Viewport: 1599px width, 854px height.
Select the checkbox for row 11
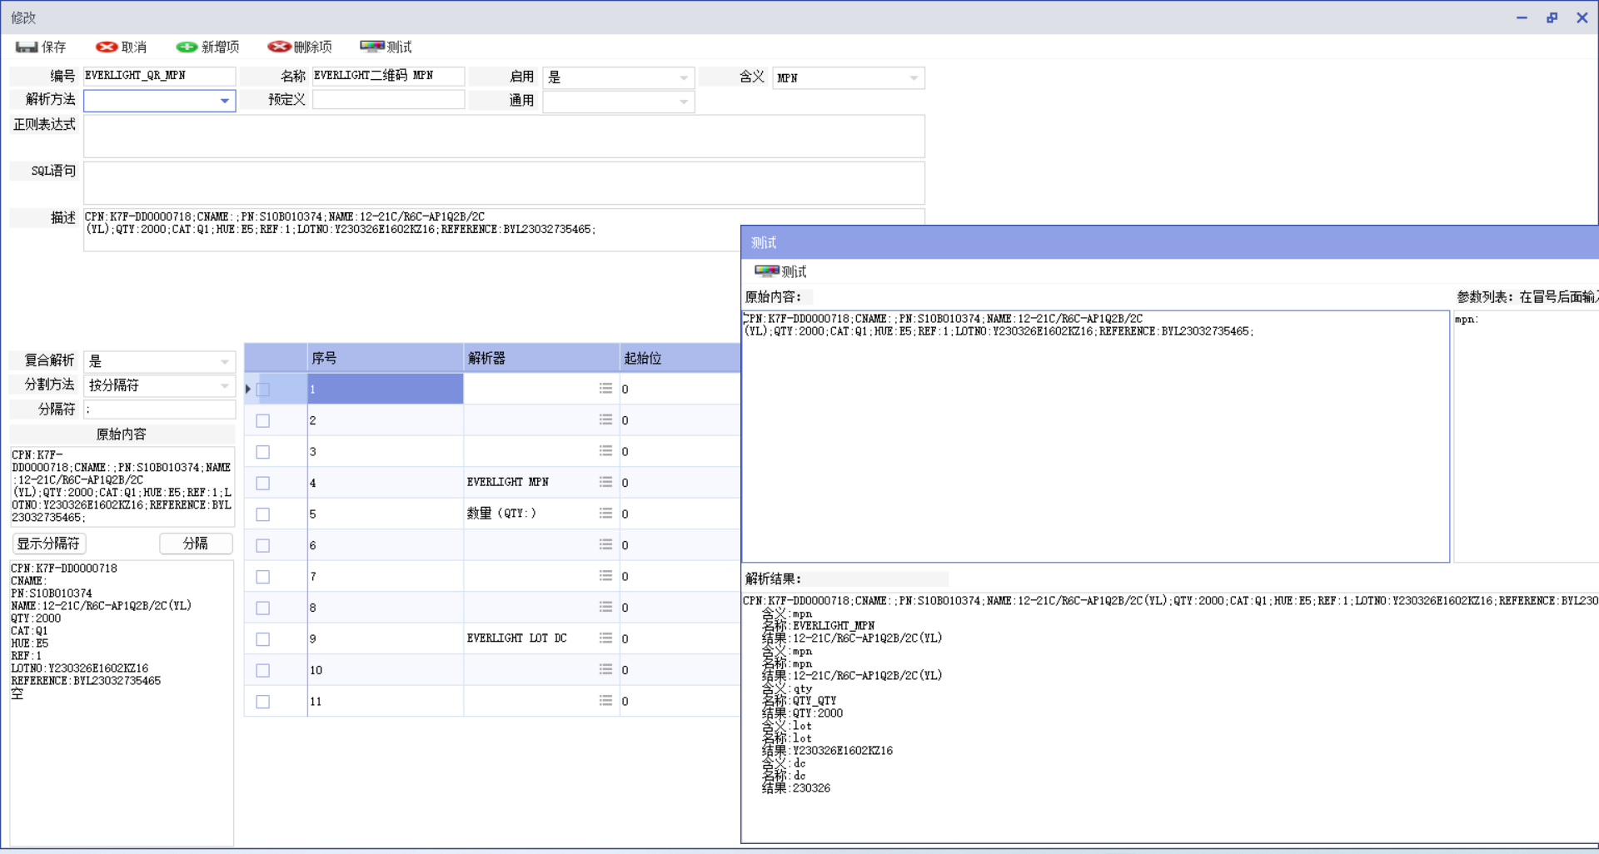[263, 702]
